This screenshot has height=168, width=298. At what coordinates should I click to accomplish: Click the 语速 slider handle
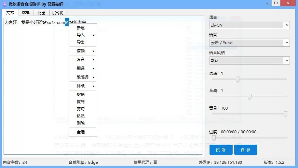pos(237,79)
